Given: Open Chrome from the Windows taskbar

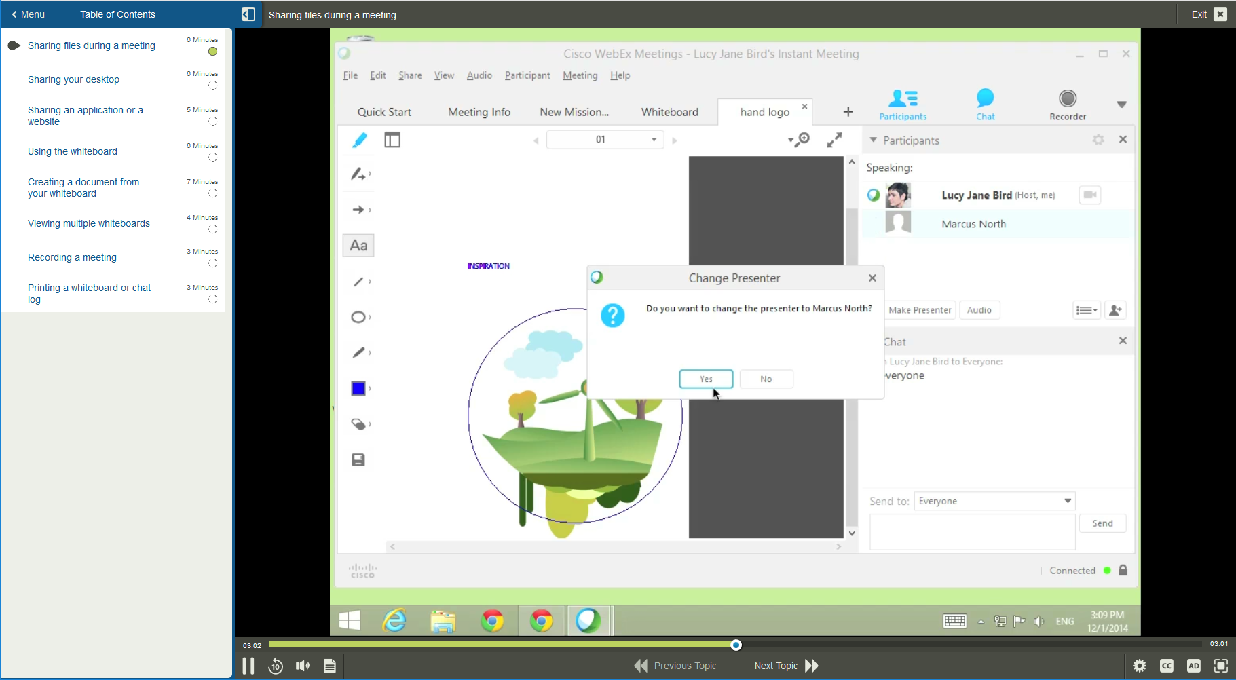Looking at the screenshot, I should pyautogui.click(x=493, y=620).
